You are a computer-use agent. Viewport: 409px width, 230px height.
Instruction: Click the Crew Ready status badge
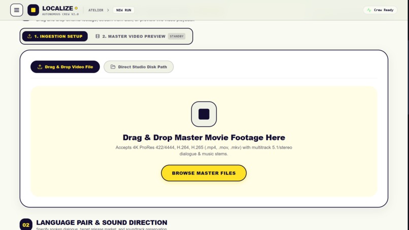[380, 10]
